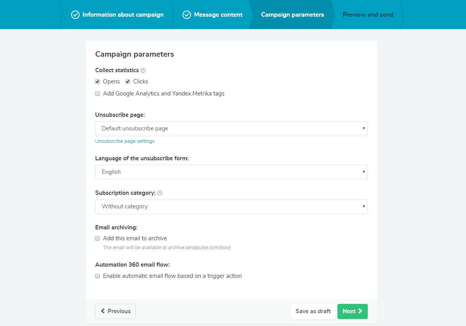The image size is (466, 326).
Task: Enable automatic email flow trigger checkbox
Action: [97, 276]
